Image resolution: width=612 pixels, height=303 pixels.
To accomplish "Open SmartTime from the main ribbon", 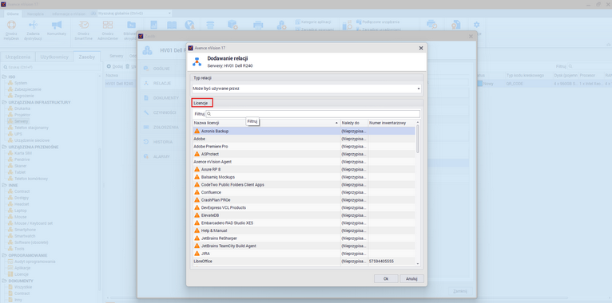I will point(83,30).
